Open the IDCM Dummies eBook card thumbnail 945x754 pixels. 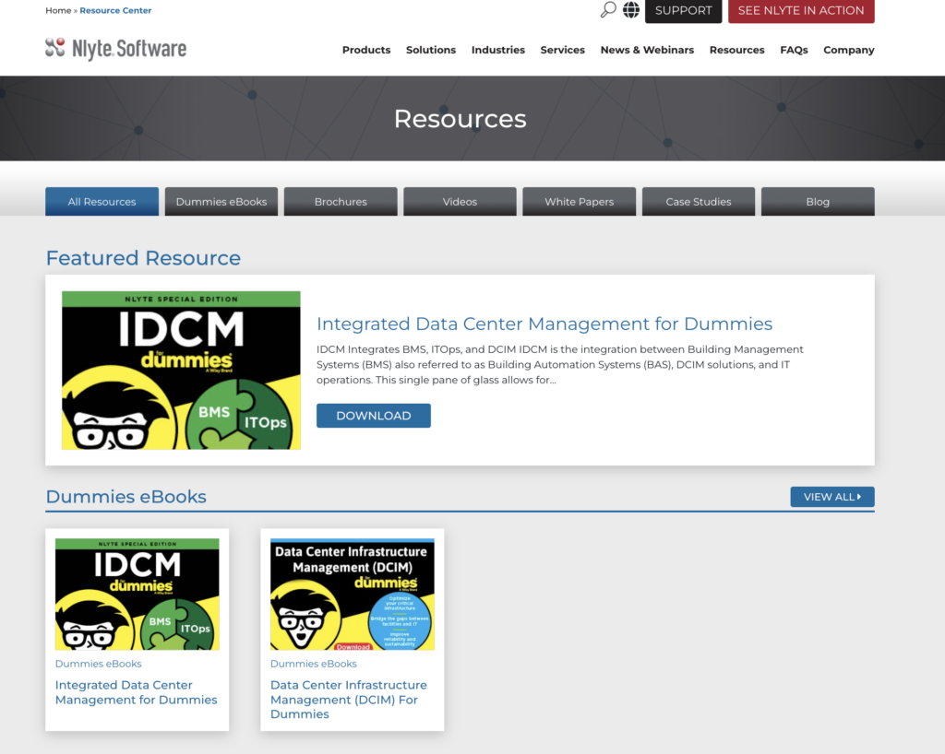[138, 594]
